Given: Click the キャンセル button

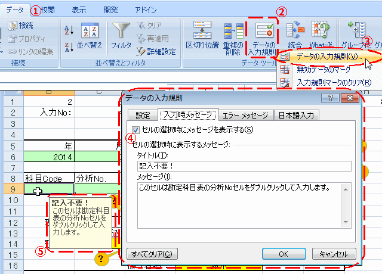Looking at the screenshot, I should click(334, 254).
